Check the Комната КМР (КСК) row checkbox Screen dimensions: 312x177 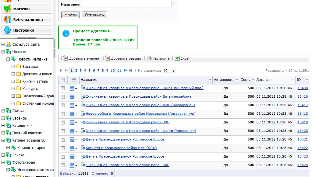tap(63, 148)
